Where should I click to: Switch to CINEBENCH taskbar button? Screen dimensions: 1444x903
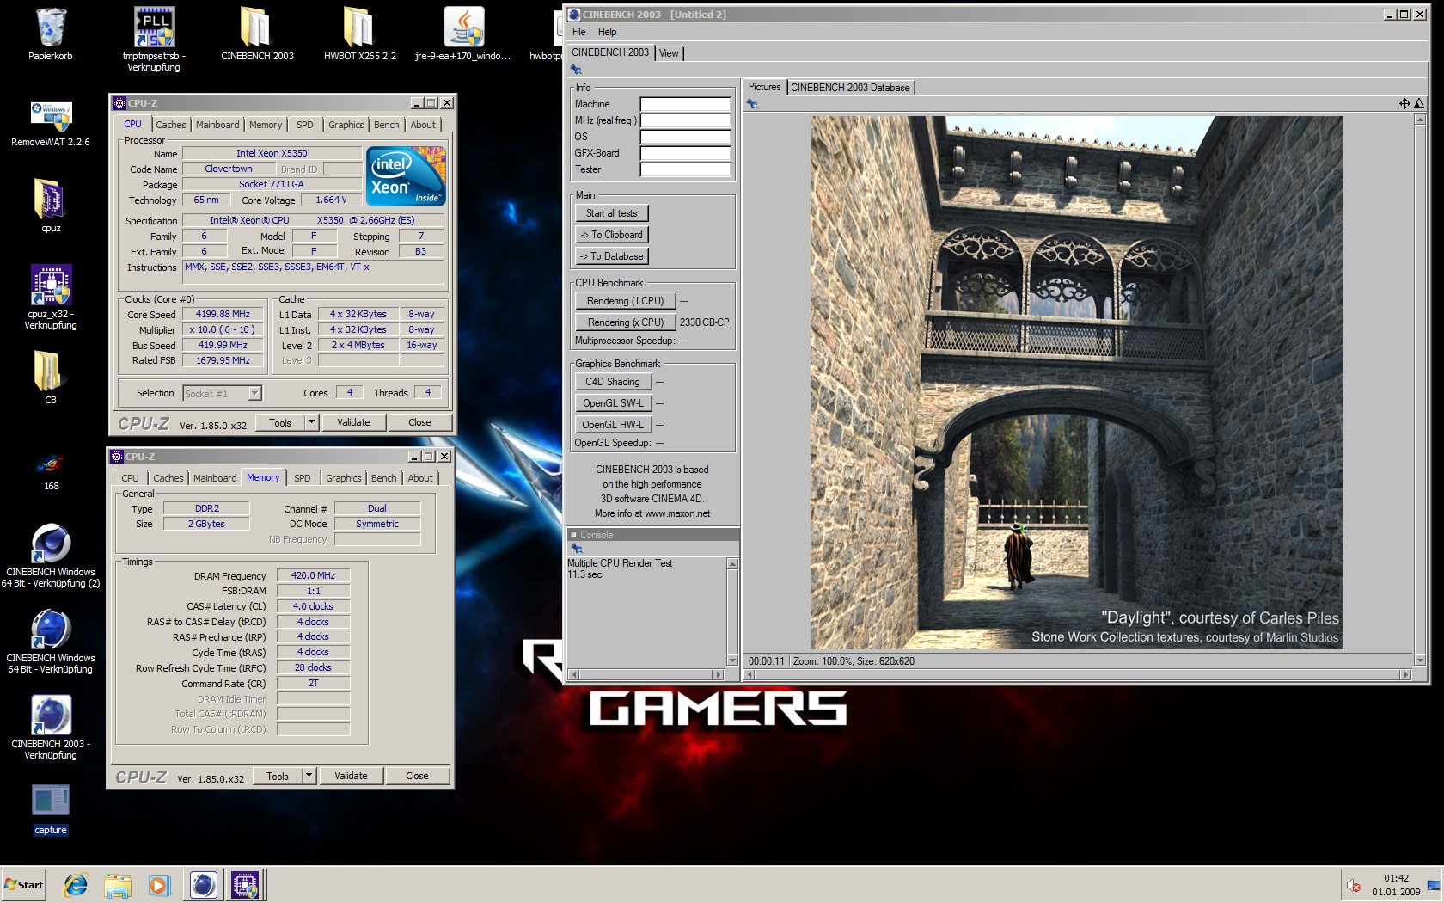(203, 885)
